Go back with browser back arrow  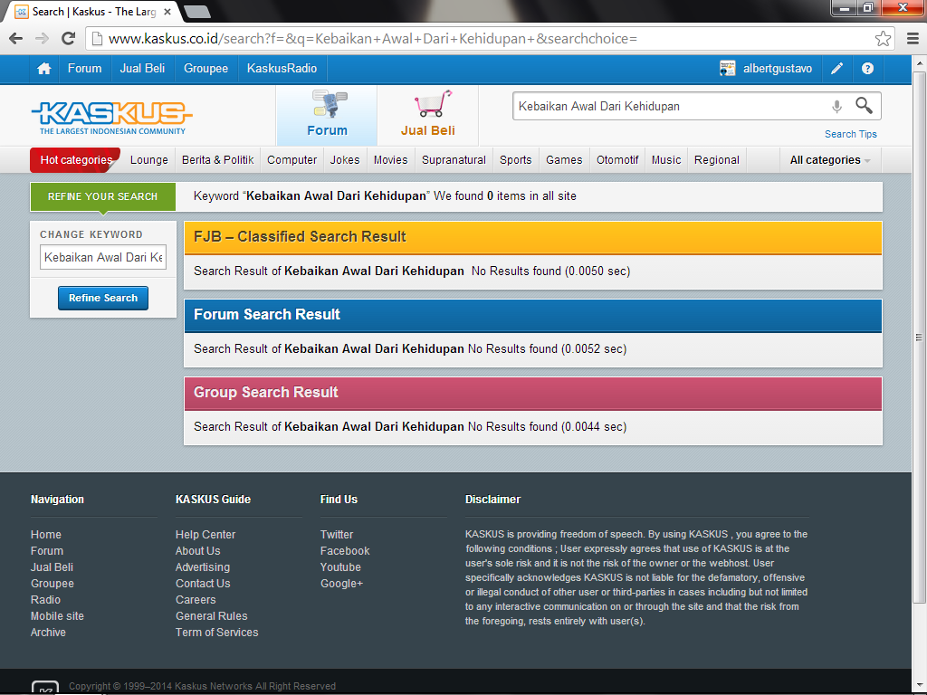[16, 39]
